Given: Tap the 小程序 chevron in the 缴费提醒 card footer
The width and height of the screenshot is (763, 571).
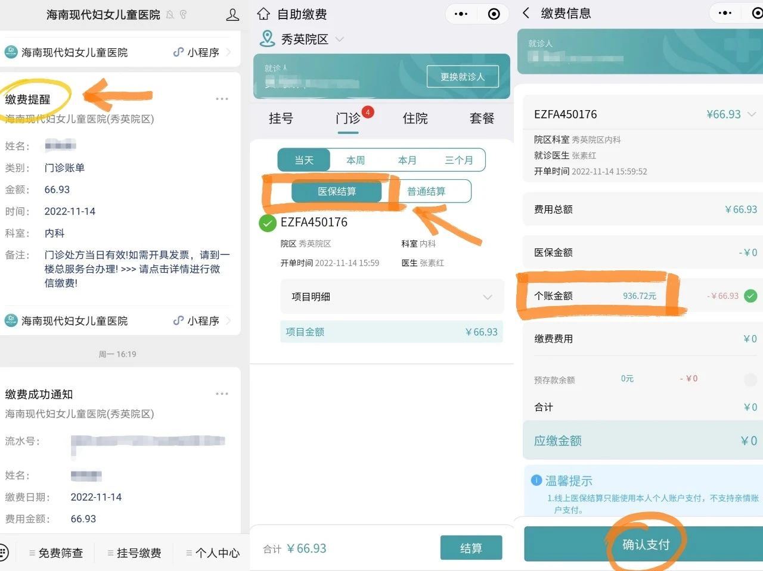Looking at the screenshot, I should 229,321.
